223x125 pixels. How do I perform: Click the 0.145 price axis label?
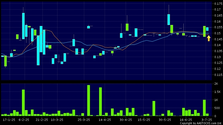tap(218, 39)
